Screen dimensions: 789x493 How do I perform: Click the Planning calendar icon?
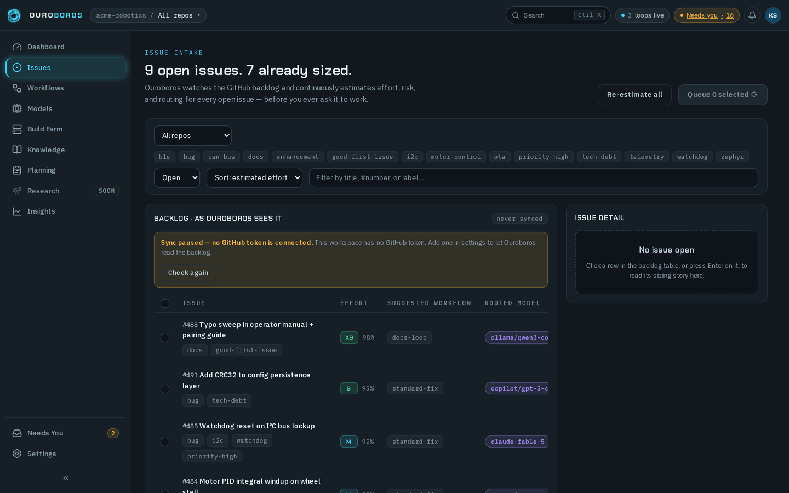click(x=17, y=170)
